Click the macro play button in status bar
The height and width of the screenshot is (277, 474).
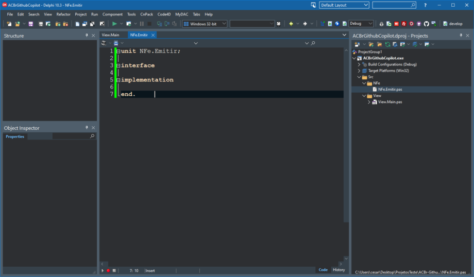(103, 271)
